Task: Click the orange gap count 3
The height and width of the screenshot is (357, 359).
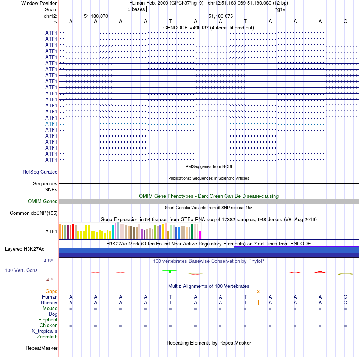Action: [258, 292]
